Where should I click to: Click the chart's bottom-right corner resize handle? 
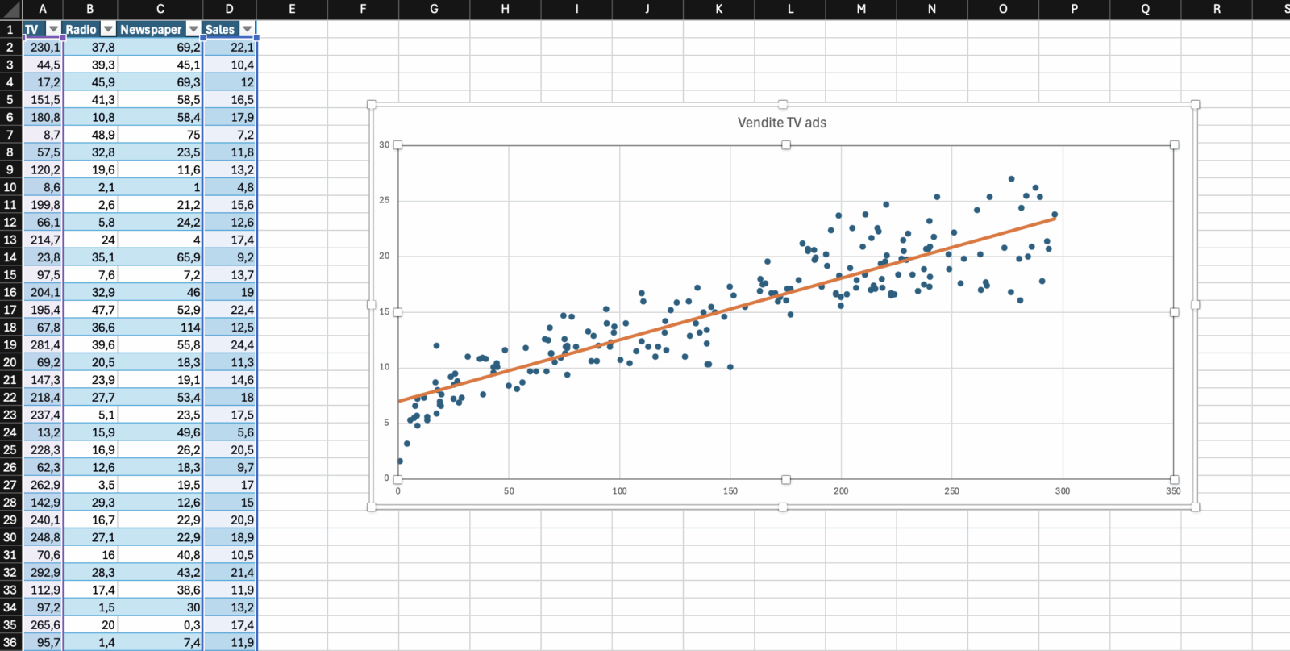pyautogui.click(x=1195, y=507)
